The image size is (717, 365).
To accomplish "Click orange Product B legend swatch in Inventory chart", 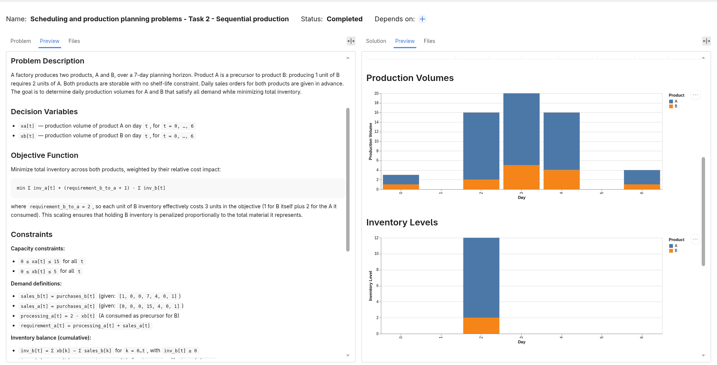I will tap(671, 251).
